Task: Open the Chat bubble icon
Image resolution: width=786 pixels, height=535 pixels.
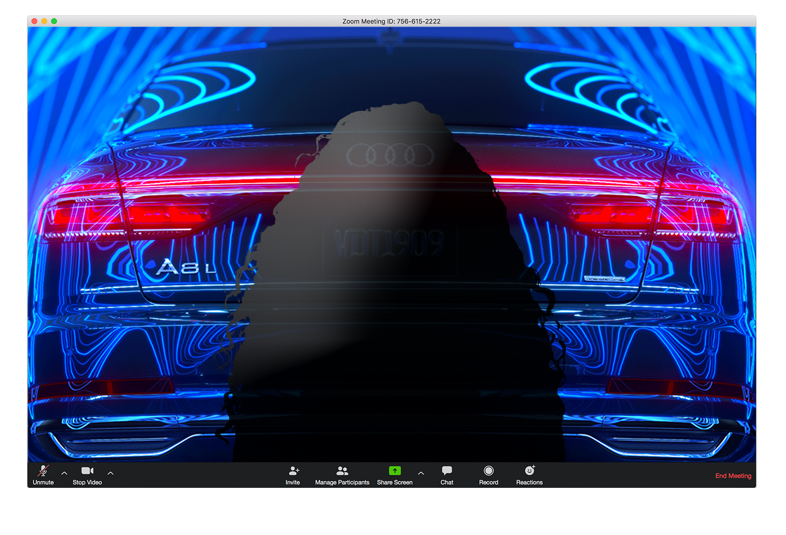Action: point(447,471)
